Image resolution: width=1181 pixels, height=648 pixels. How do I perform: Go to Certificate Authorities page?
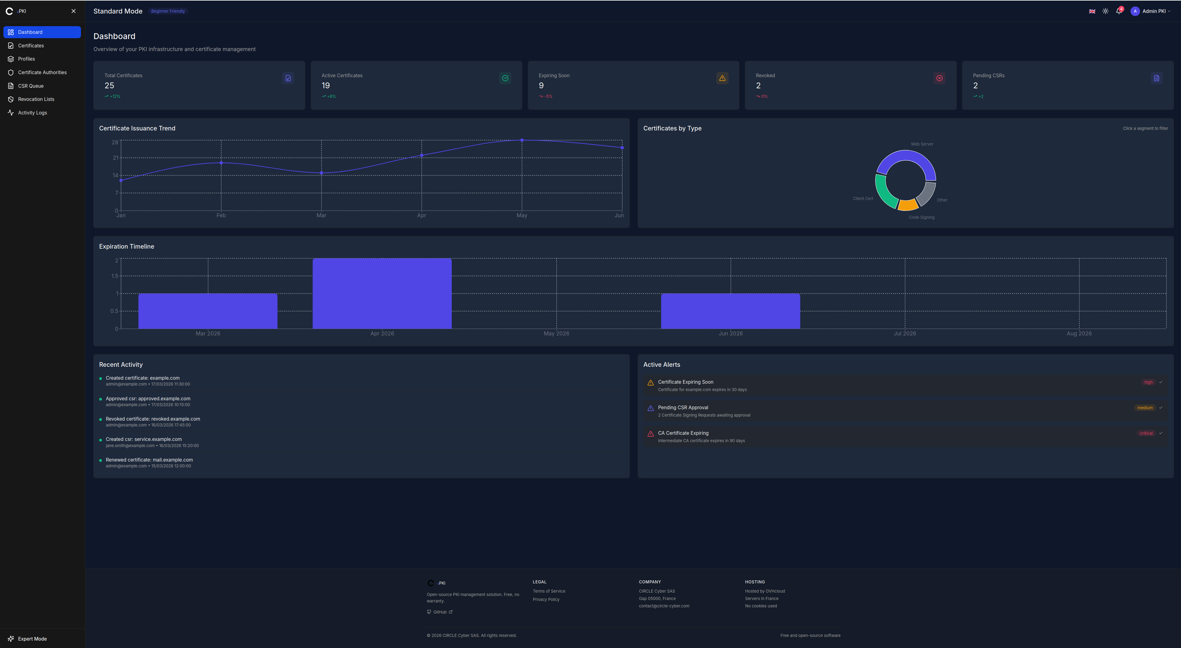click(x=42, y=72)
